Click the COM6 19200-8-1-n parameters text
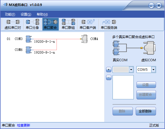 pos(45,53)
